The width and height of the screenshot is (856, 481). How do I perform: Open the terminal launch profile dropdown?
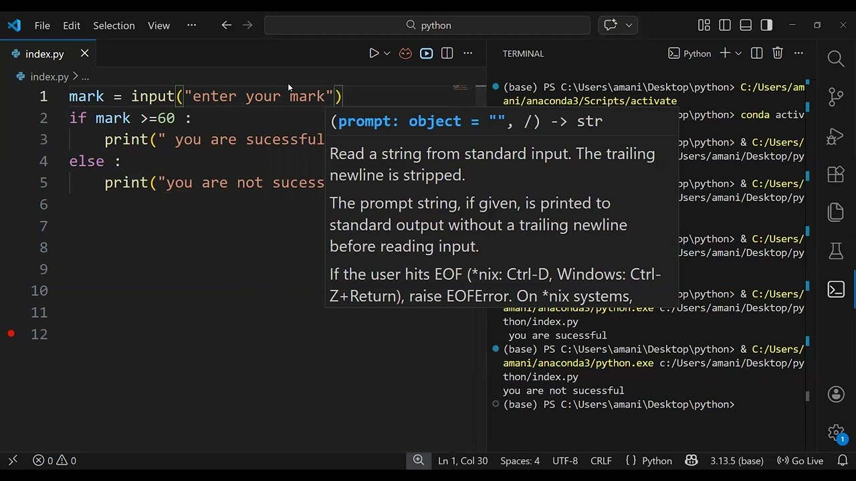738,53
